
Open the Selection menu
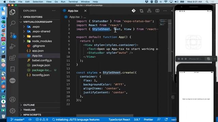coord(38,2)
